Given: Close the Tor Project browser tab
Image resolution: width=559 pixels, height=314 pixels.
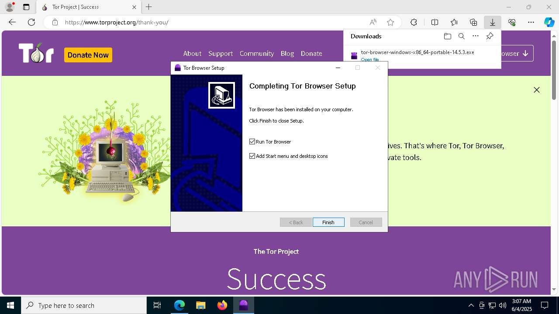Looking at the screenshot, I should (134, 7).
